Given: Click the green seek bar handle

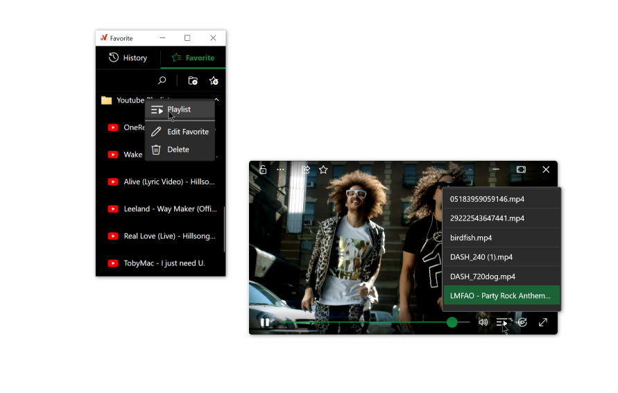Looking at the screenshot, I should click(452, 322).
